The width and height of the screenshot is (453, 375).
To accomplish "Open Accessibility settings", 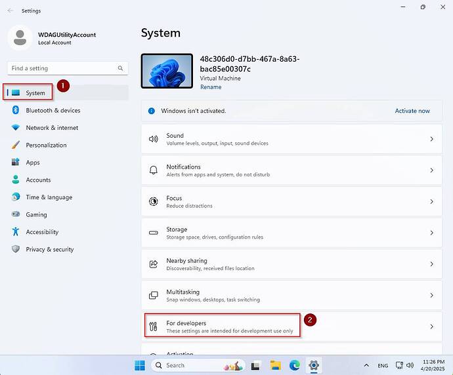I will click(x=66, y=231).
